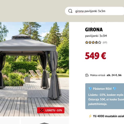The width and height of the screenshot is (124, 124).
Task: Open the Påsketon REA! campaign banner text
Action: tap(102, 89)
